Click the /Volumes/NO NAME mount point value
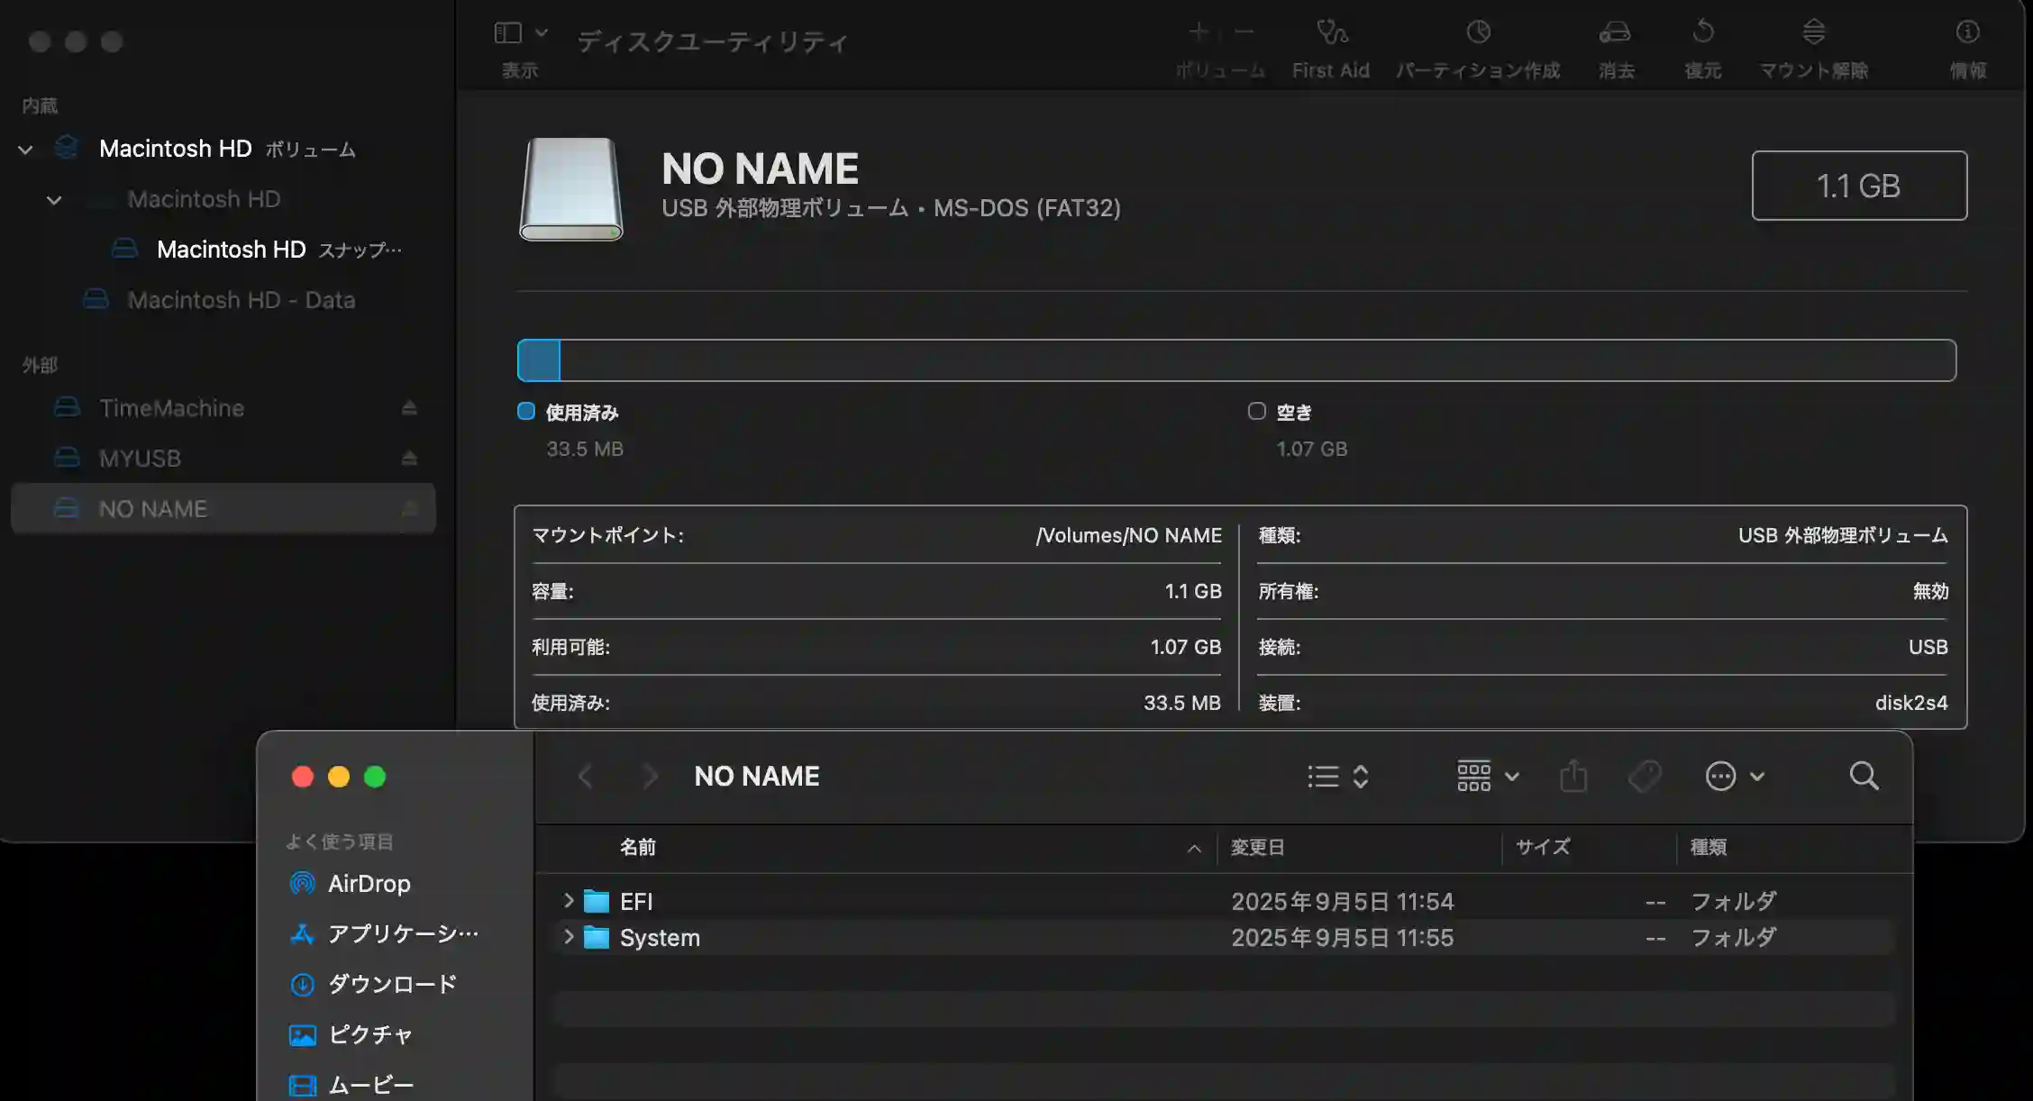 [1128, 536]
